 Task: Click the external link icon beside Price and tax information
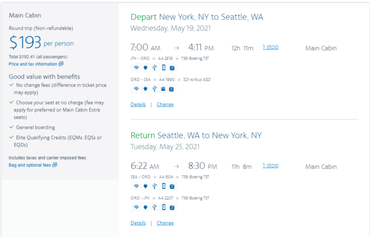tap(61, 64)
